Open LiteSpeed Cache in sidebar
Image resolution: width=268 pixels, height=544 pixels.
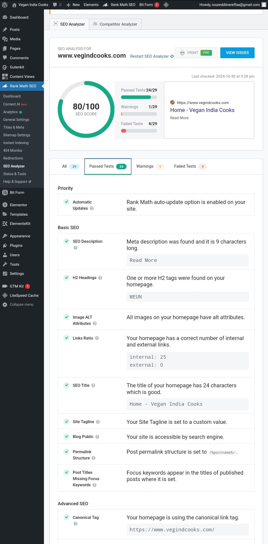[22, 296]
